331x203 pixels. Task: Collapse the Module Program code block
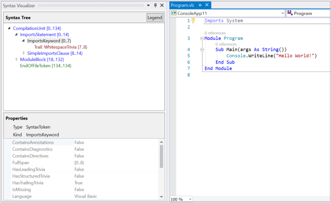tap(202, 39)
